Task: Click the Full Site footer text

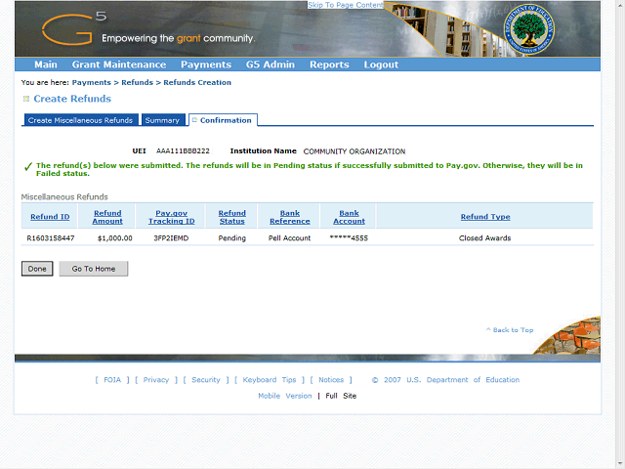Action: pos(341,396)
